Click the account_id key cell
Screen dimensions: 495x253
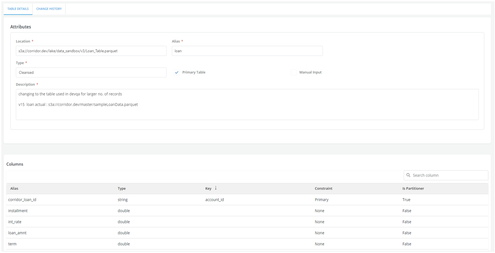pyautogui.click(x=215, y=200)
